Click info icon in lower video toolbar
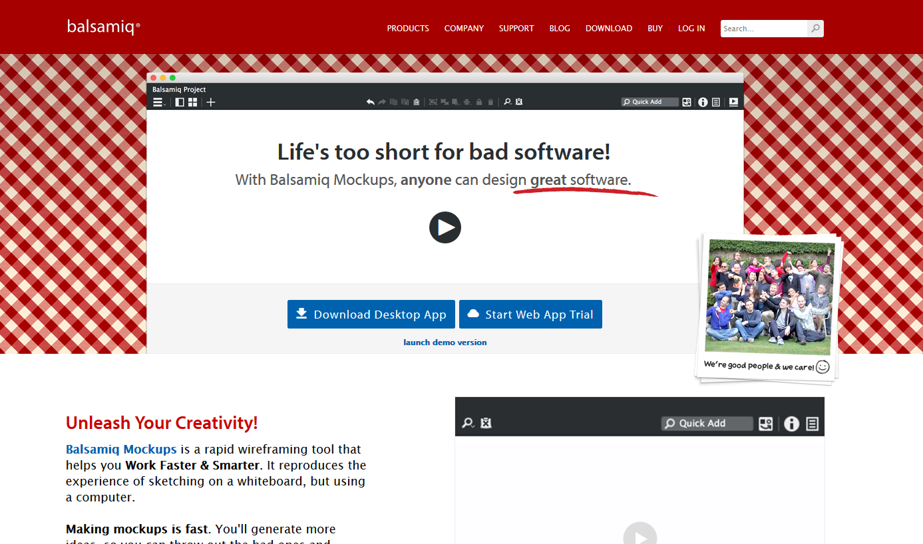 [791, 424]
